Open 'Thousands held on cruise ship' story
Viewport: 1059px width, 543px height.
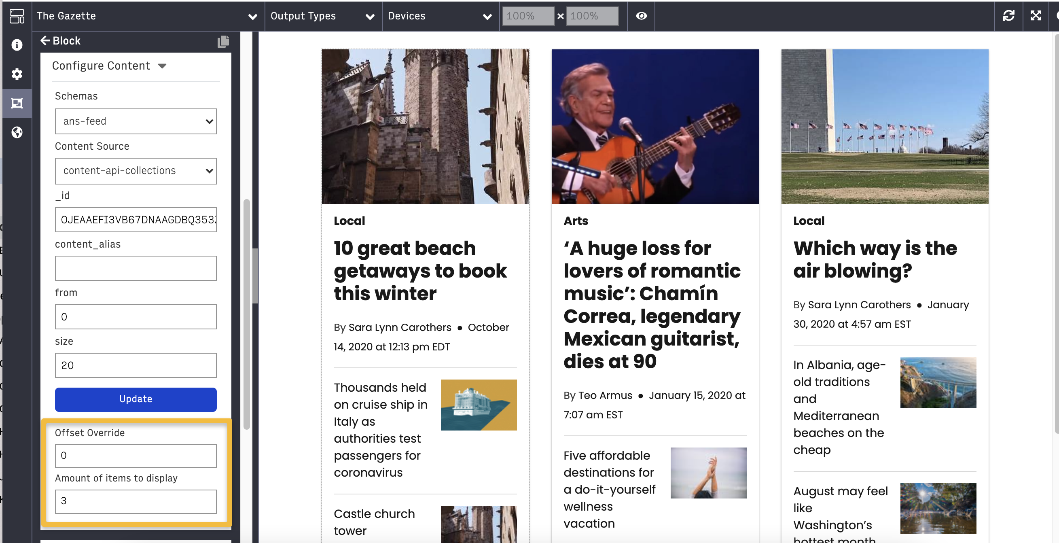coord(381,430)
